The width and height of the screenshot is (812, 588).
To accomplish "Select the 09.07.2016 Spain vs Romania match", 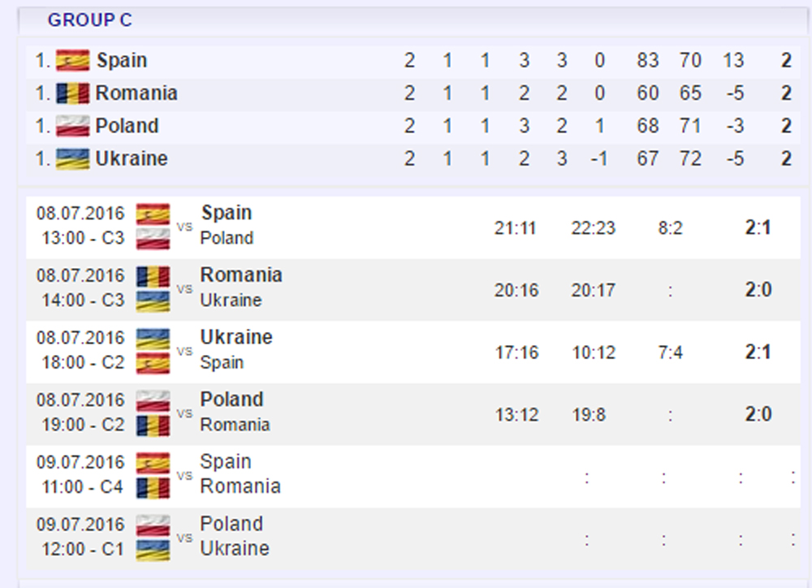I will click(240, 474).
